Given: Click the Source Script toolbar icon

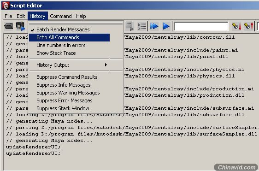Looking at the screenshot, I should [x=20, y=26].
